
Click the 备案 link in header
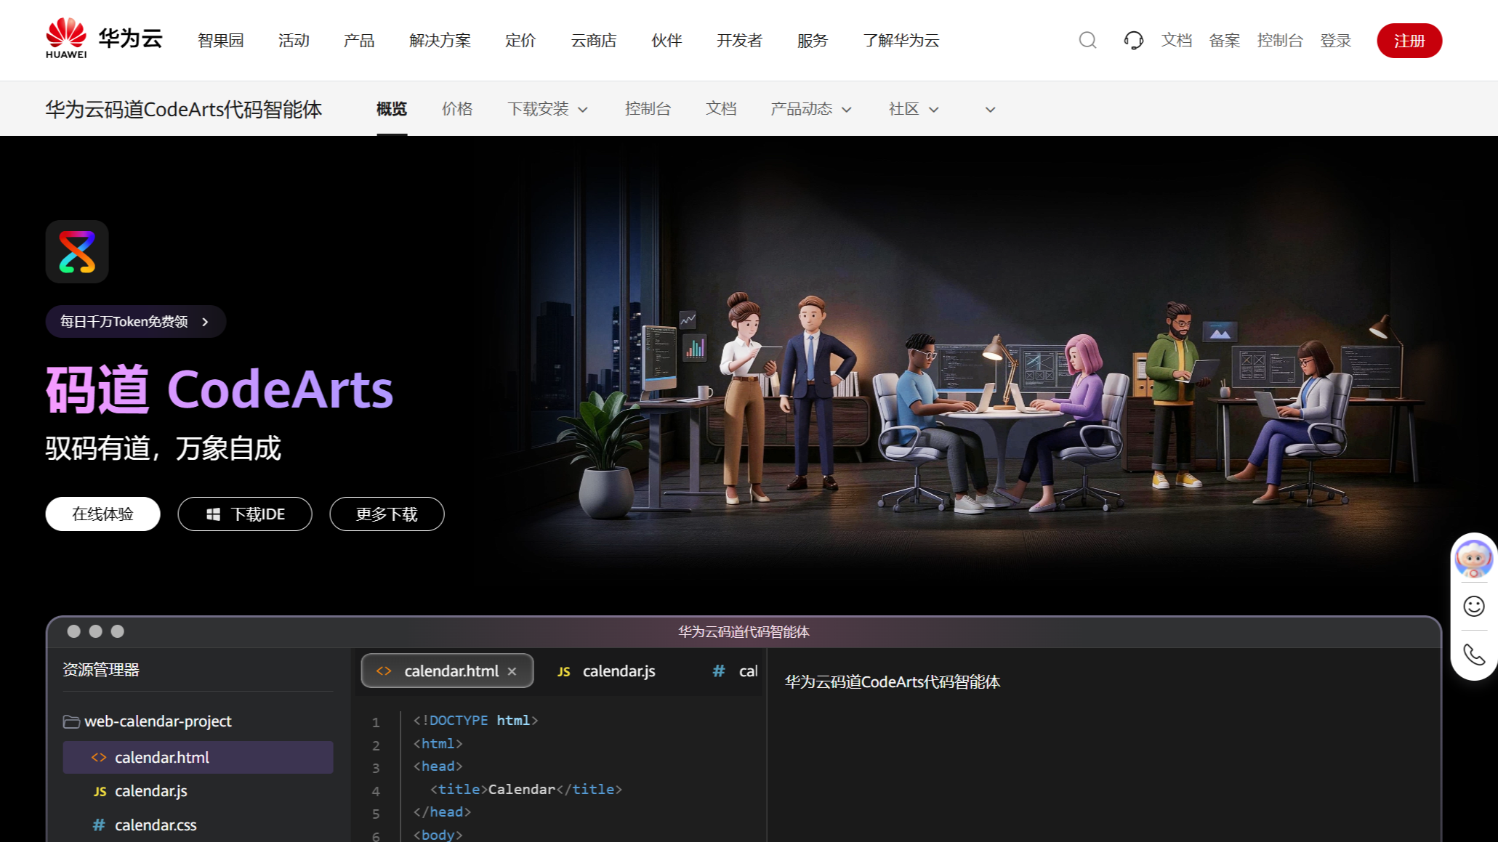pos(1224,41)
